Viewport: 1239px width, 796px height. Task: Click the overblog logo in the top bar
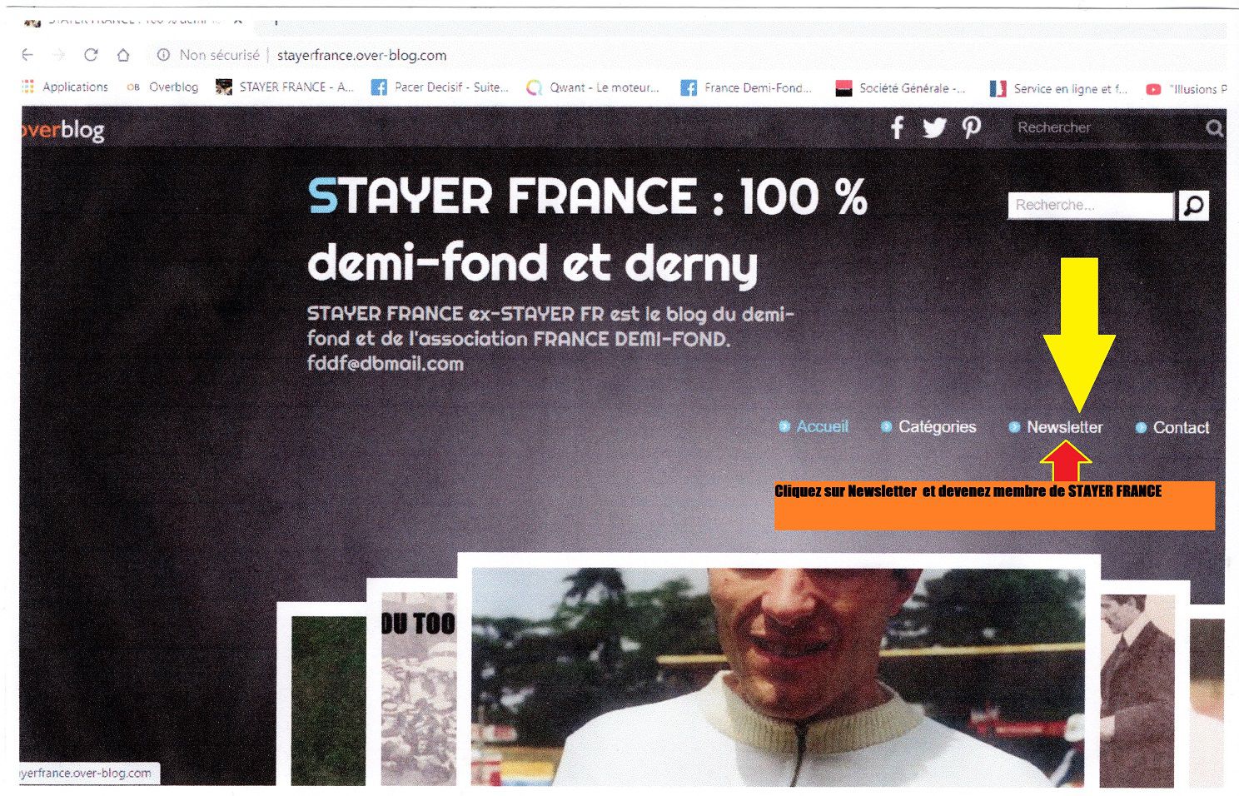[63, 130]
